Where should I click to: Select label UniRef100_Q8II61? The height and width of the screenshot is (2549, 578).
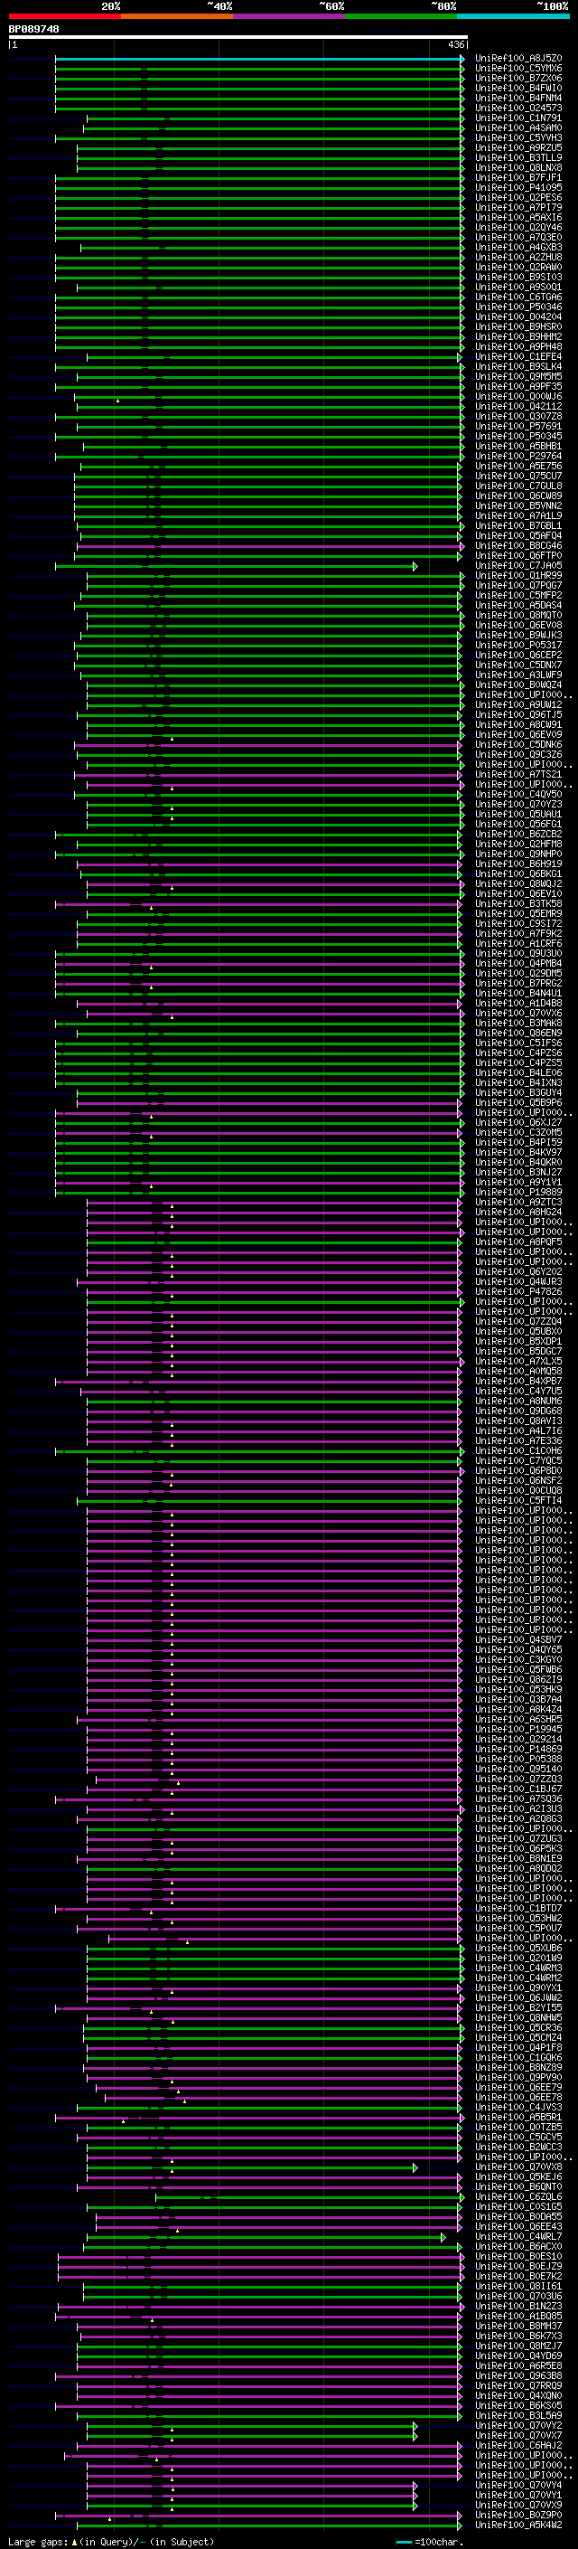coord(517,2286)
